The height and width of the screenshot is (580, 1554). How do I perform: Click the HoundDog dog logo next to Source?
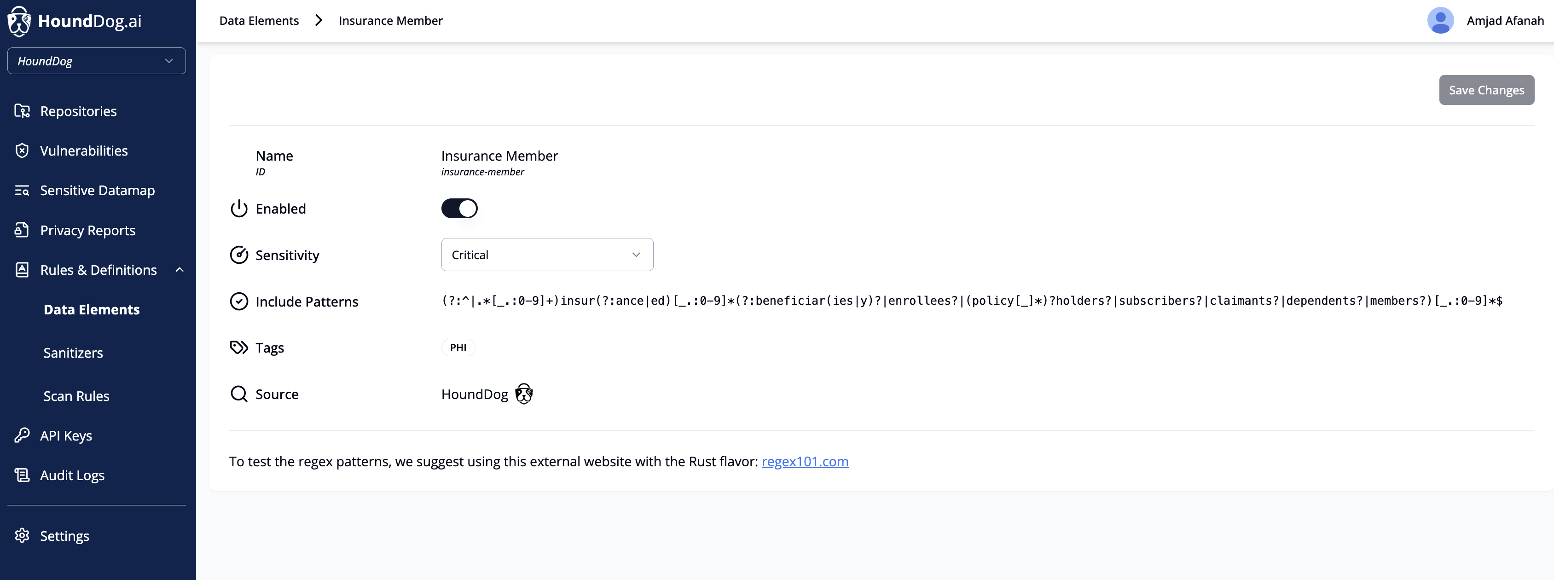coord(524,394)
